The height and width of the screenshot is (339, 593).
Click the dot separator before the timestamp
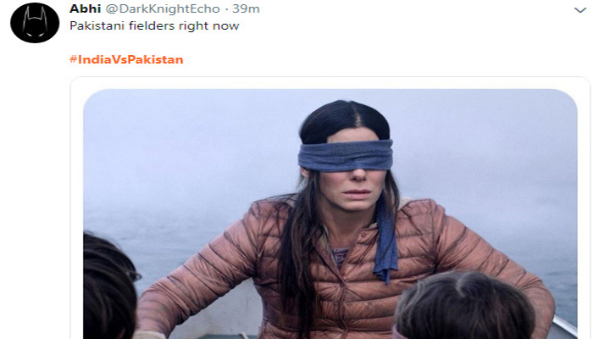(226, 9)
